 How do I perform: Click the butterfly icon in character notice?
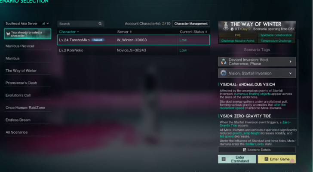click(x=8, y=33)
